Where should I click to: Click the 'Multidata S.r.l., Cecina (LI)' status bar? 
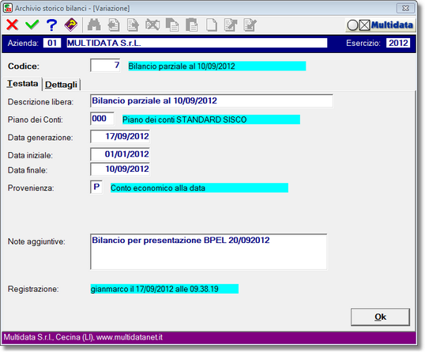[209, 337]
